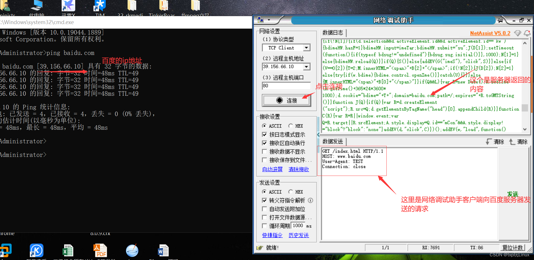Click the TX:86 status bar counter

[476, 248]
